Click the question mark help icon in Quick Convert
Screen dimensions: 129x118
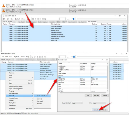click(102, 60)
